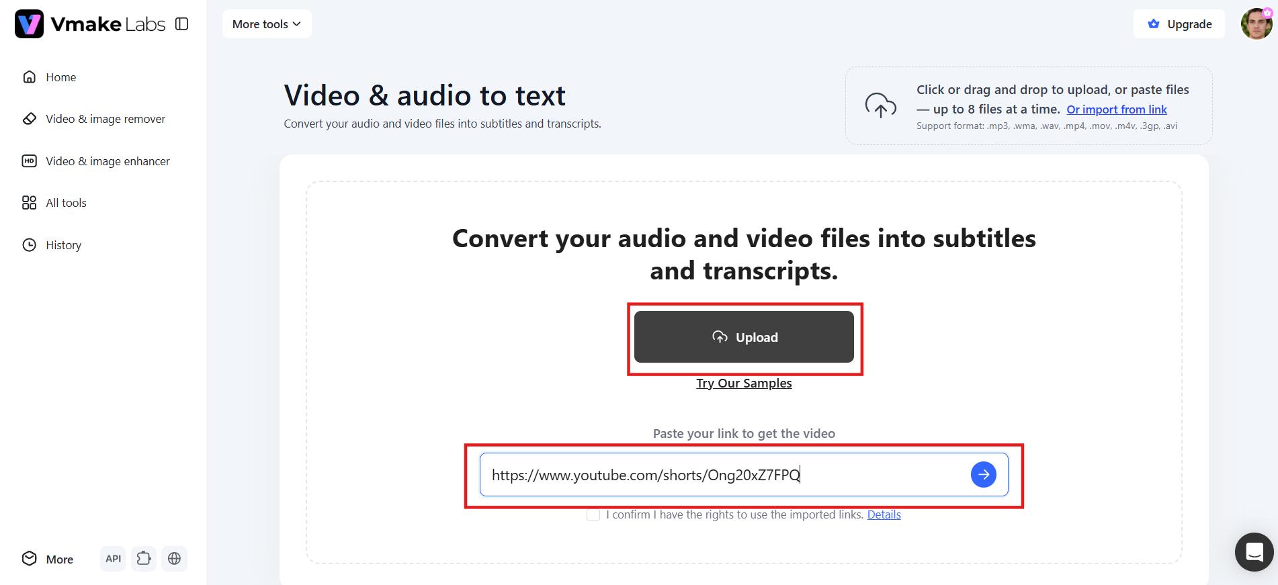Click the cloud upload icon in drop zone
This screenshot has height=585, width=1278.
pyautogui.click(x=880, y=105)
